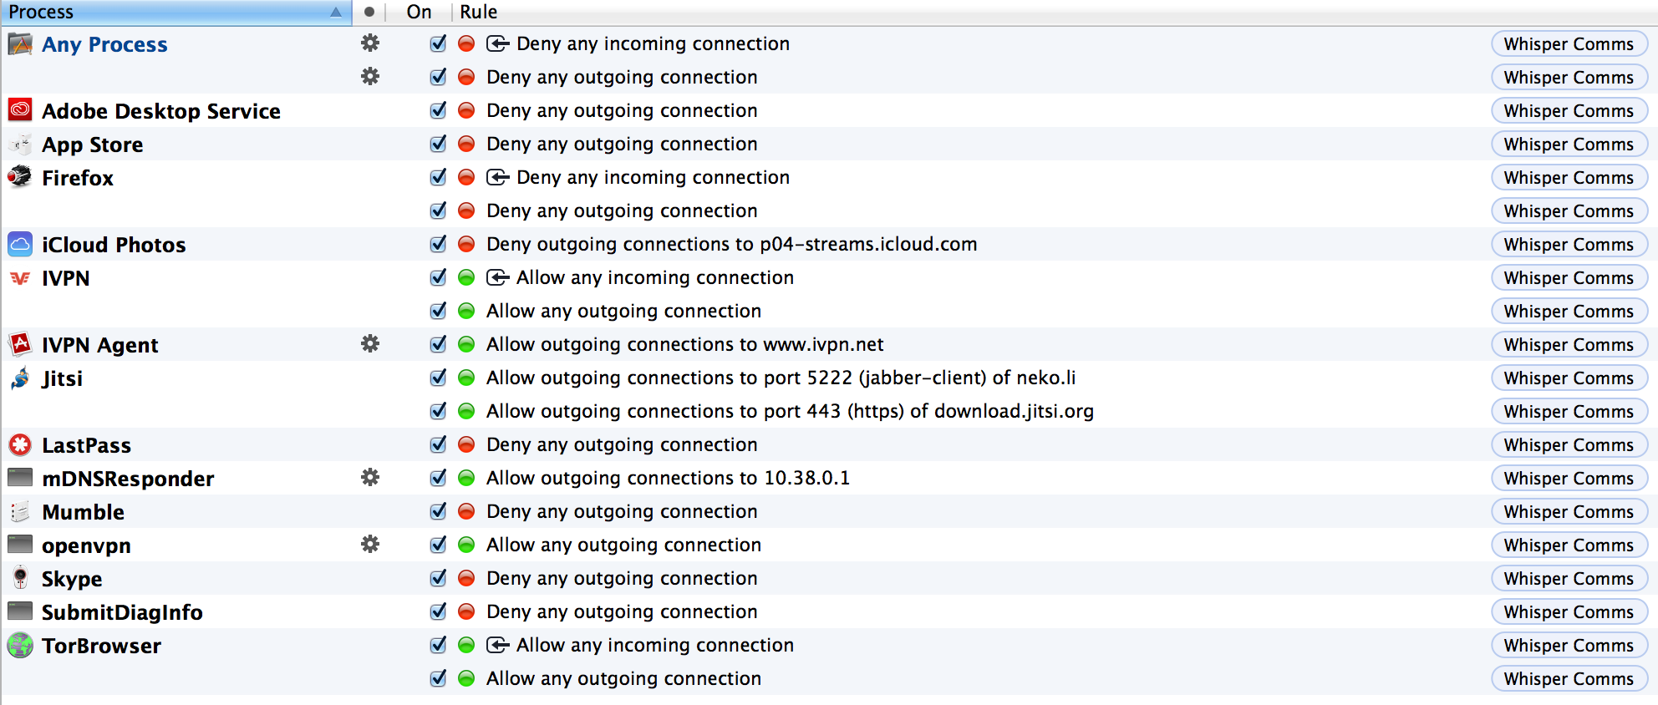
Task: Click the On column header
Action: coord(419,12)
